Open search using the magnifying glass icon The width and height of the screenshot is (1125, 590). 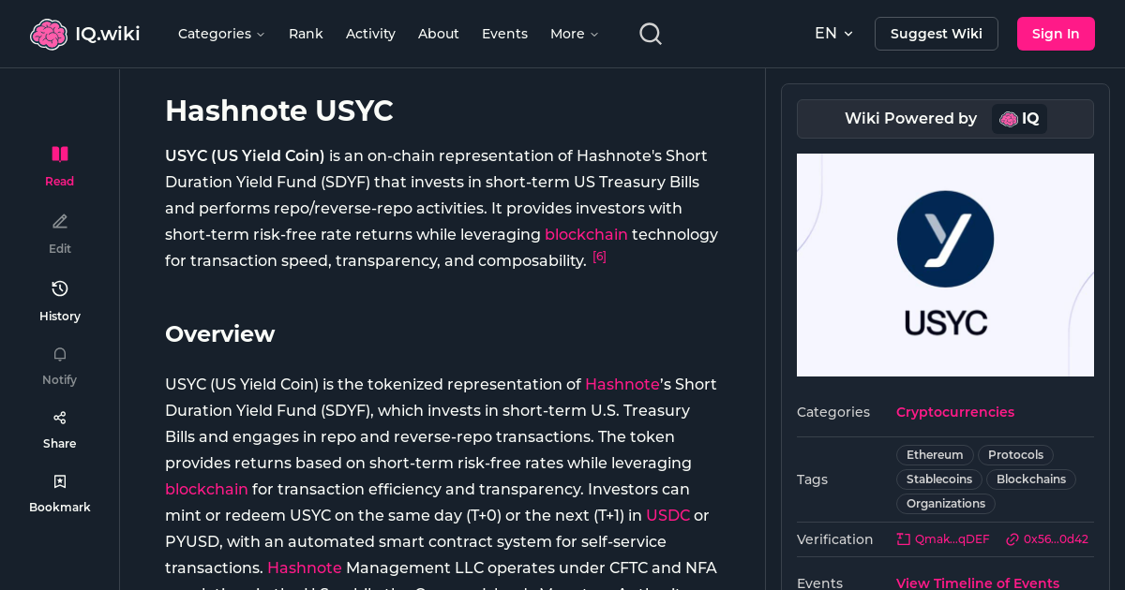click(650, 33)
